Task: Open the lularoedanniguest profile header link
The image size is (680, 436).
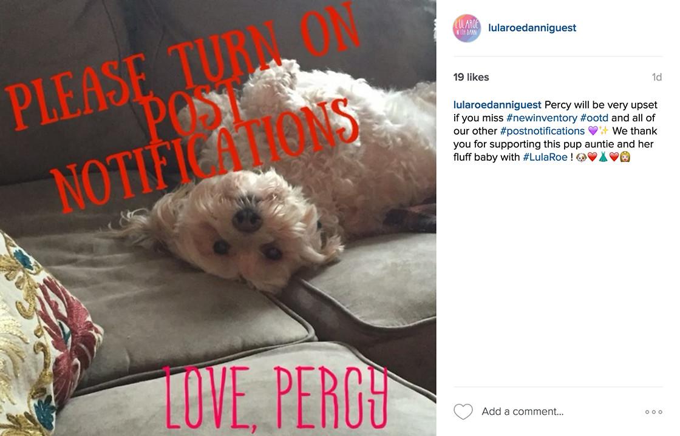Action: click(532, 28)
